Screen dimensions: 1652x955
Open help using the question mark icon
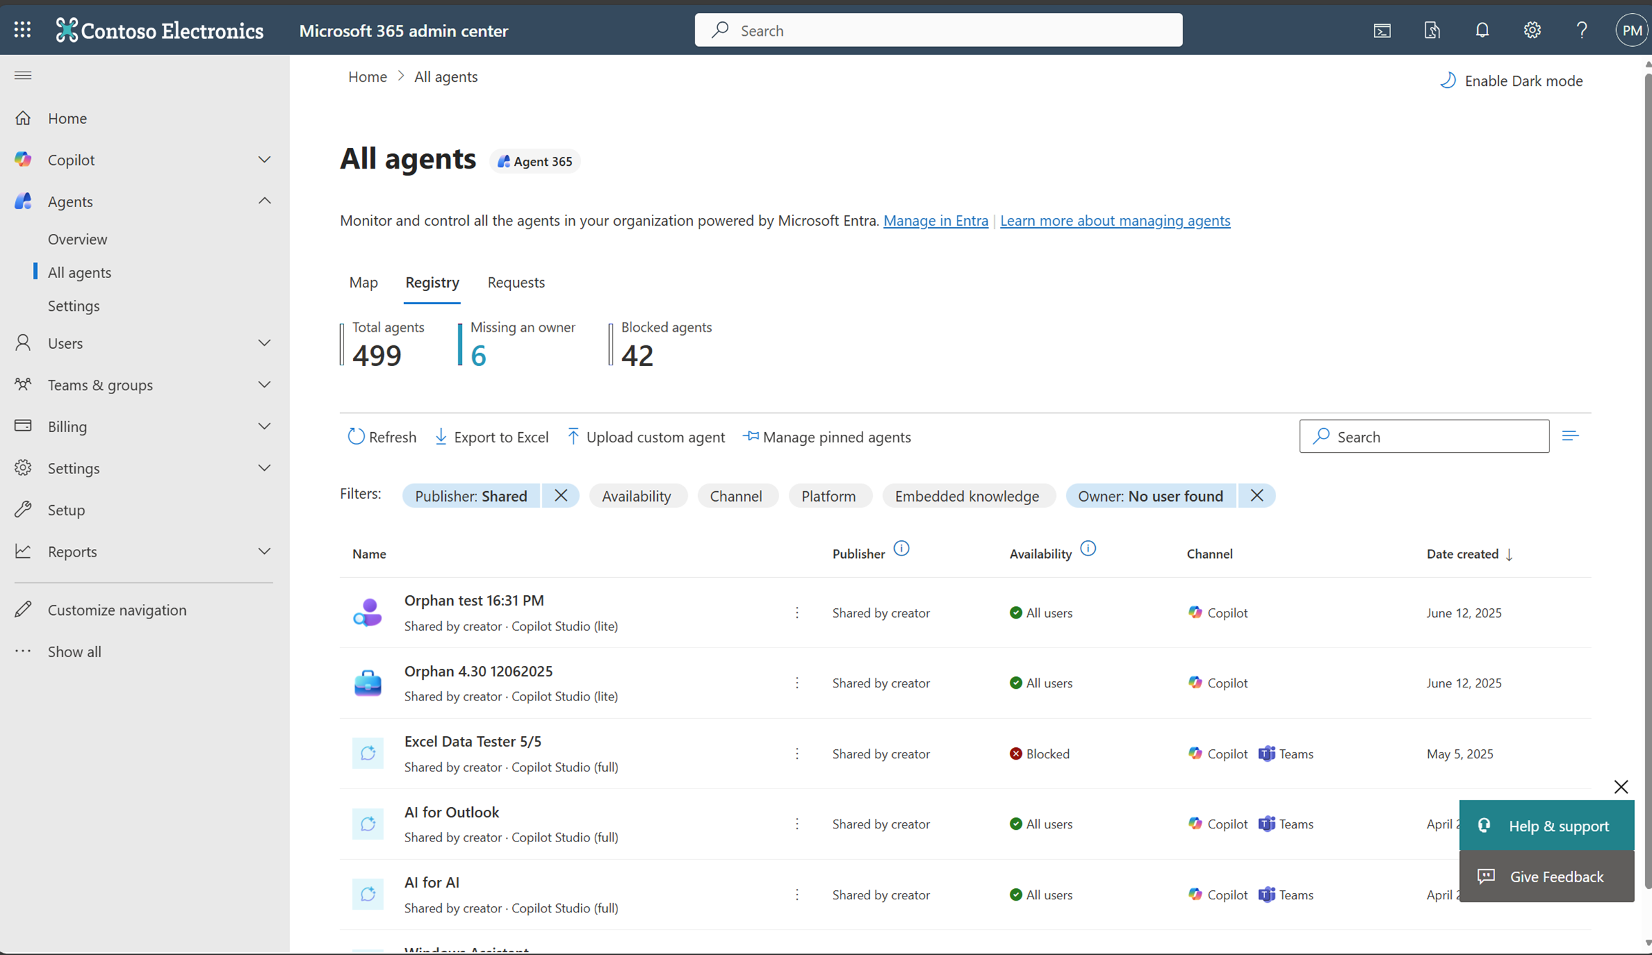click(1582, 30)
